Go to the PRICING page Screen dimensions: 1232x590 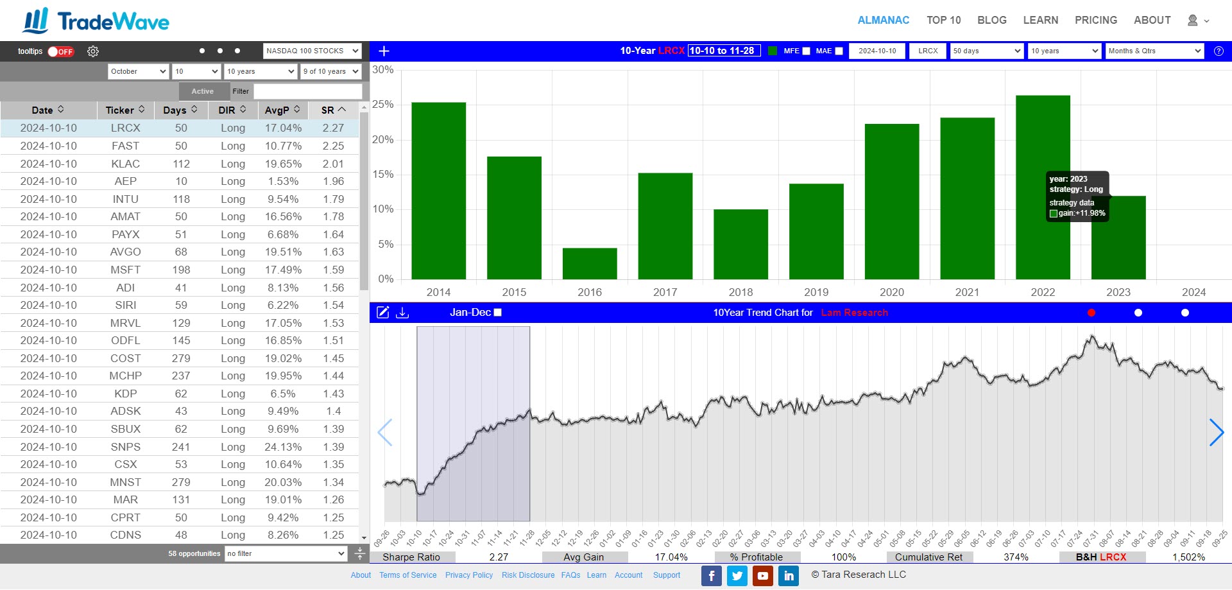click(x=1095, y=21)
